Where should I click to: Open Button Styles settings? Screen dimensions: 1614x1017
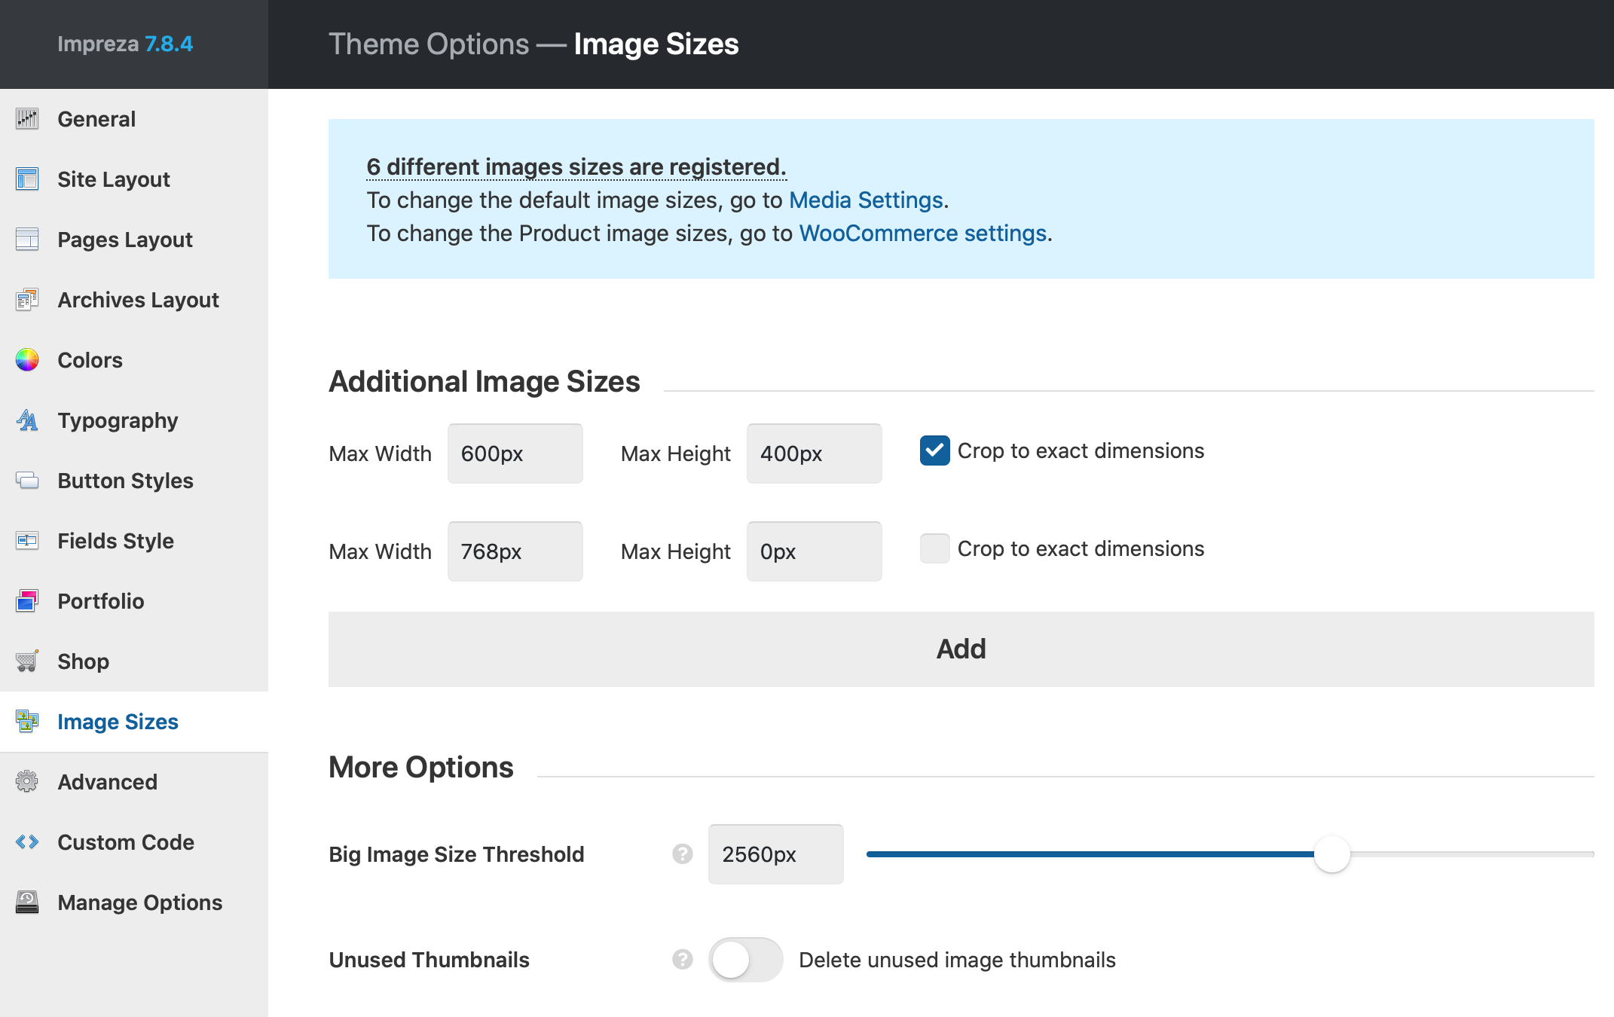pyautogui.click(x=134, y=481)
